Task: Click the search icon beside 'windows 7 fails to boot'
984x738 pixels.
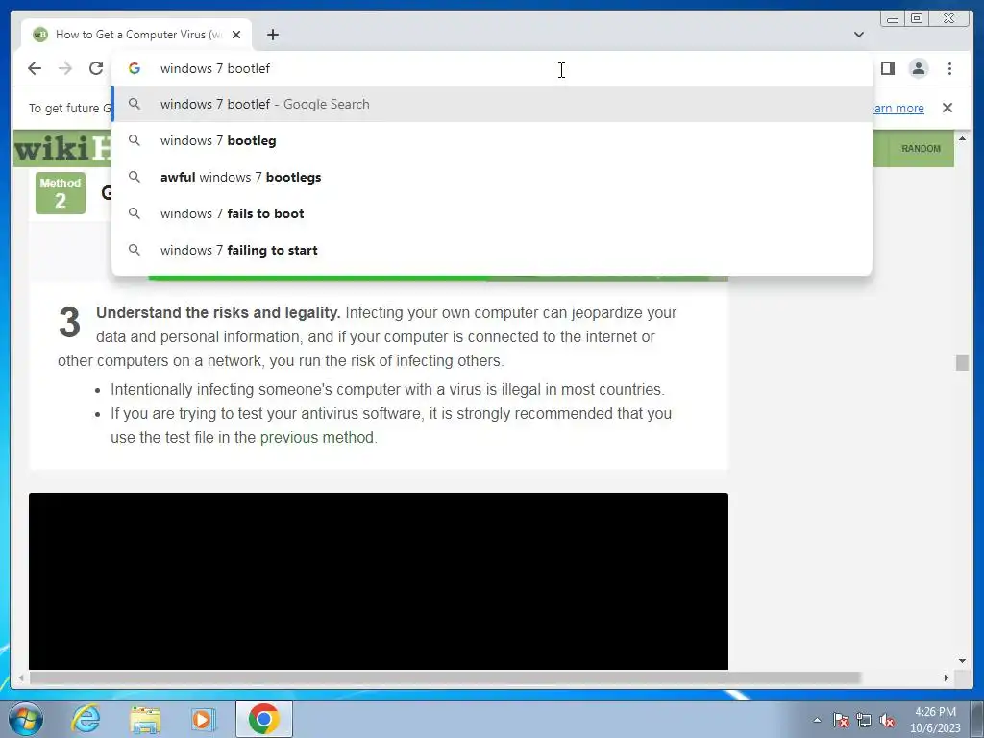Action: pyautogui.click(x=135, y=213)
